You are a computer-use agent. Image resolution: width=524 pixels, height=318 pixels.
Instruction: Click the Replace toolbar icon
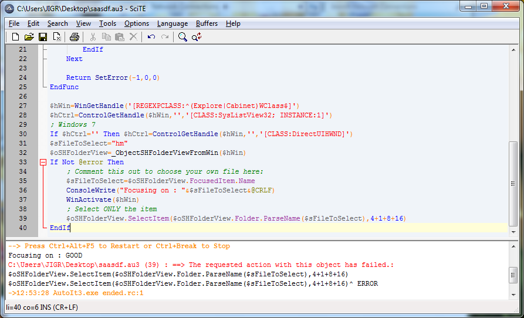tap(197, 37)
